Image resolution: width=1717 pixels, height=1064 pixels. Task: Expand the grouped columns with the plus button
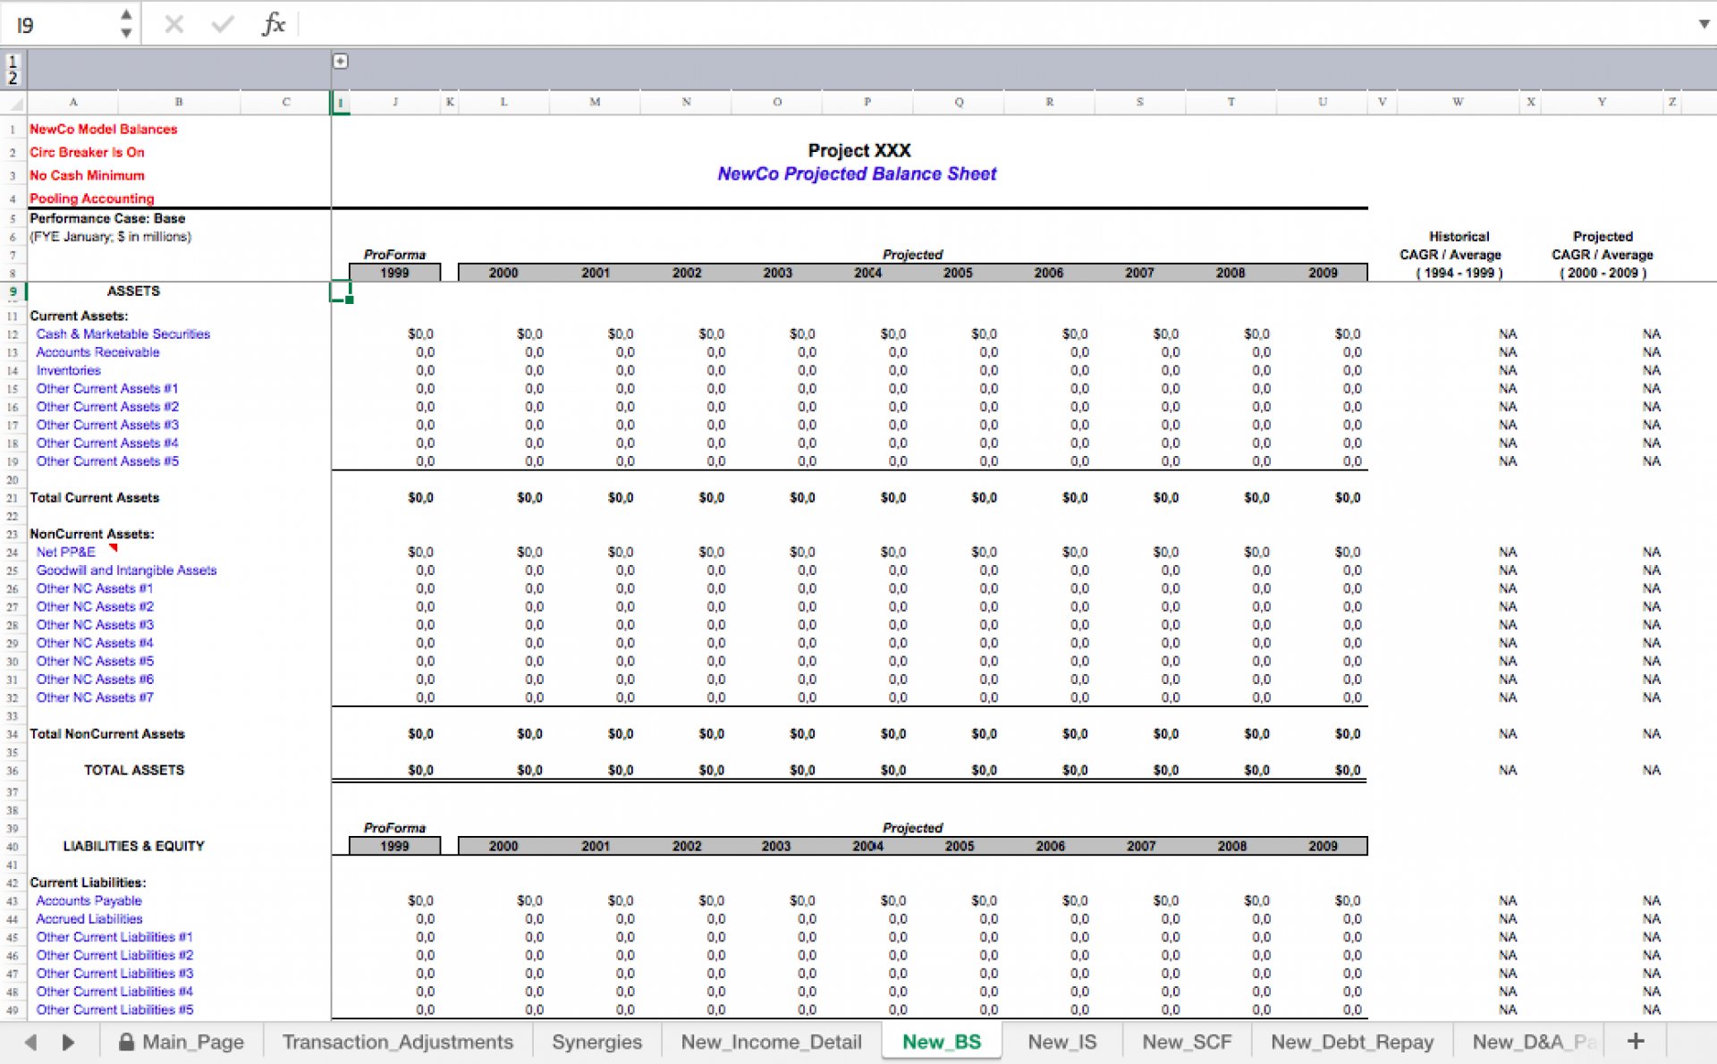[x=341, y=61]
